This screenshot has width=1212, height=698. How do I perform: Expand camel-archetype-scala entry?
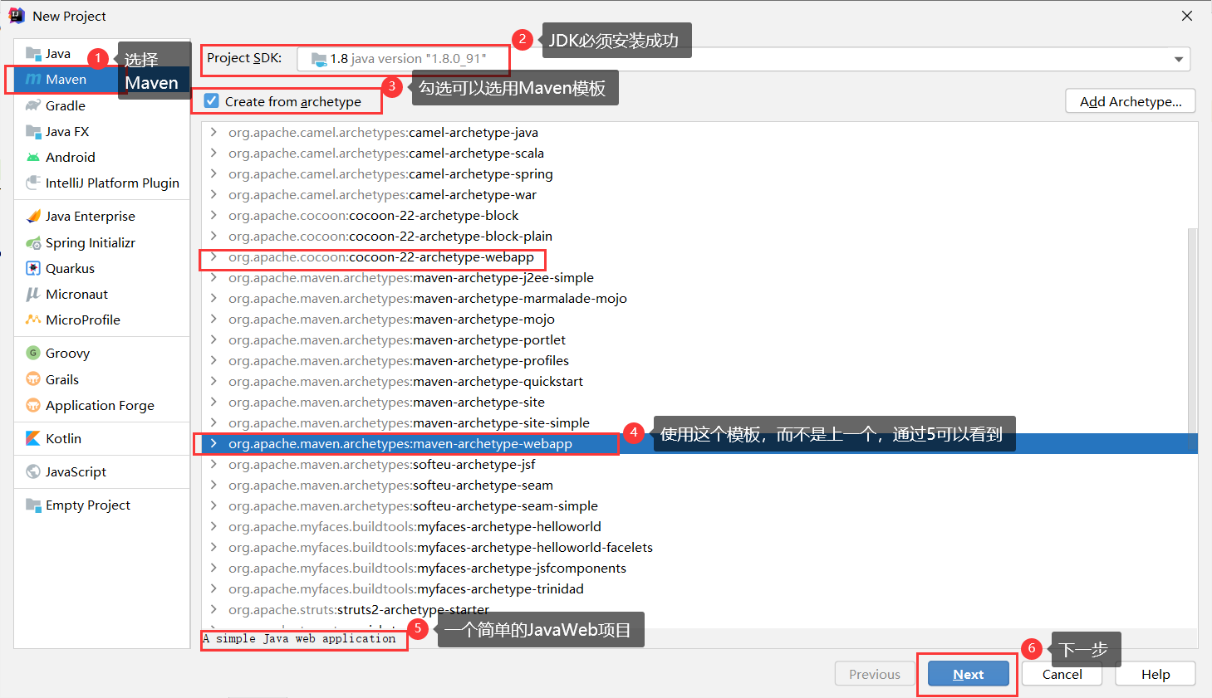tap(213, 153)
